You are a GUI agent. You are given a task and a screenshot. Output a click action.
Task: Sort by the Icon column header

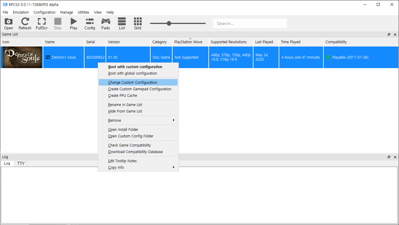[22, 42]
